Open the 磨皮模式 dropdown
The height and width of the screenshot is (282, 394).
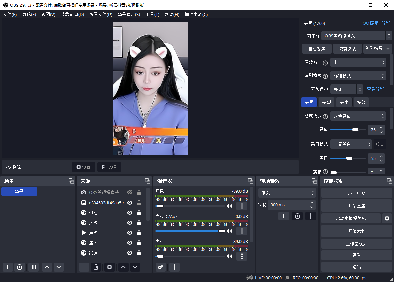(358, 116)
